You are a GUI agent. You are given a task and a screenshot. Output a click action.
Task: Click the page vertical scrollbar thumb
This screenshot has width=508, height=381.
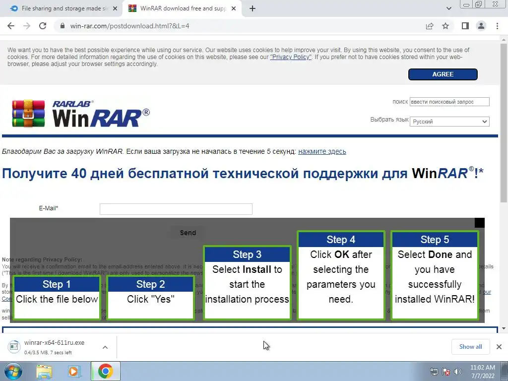click(x=504, y=123)
